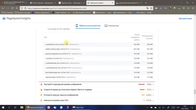Open the white chat bubble taskbar icon
196x110 pixels.
click(61, 107)
